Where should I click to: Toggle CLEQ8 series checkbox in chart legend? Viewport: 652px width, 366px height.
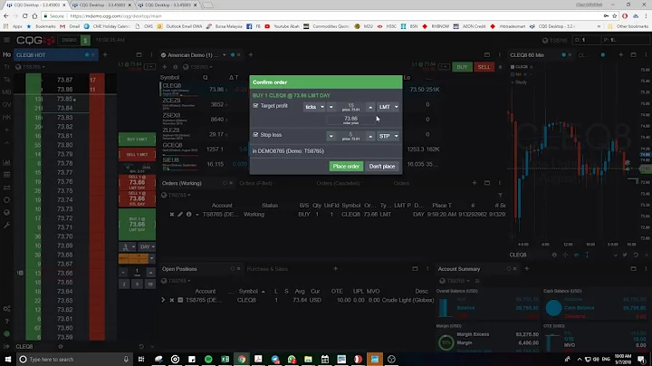[x=513, y=66]
